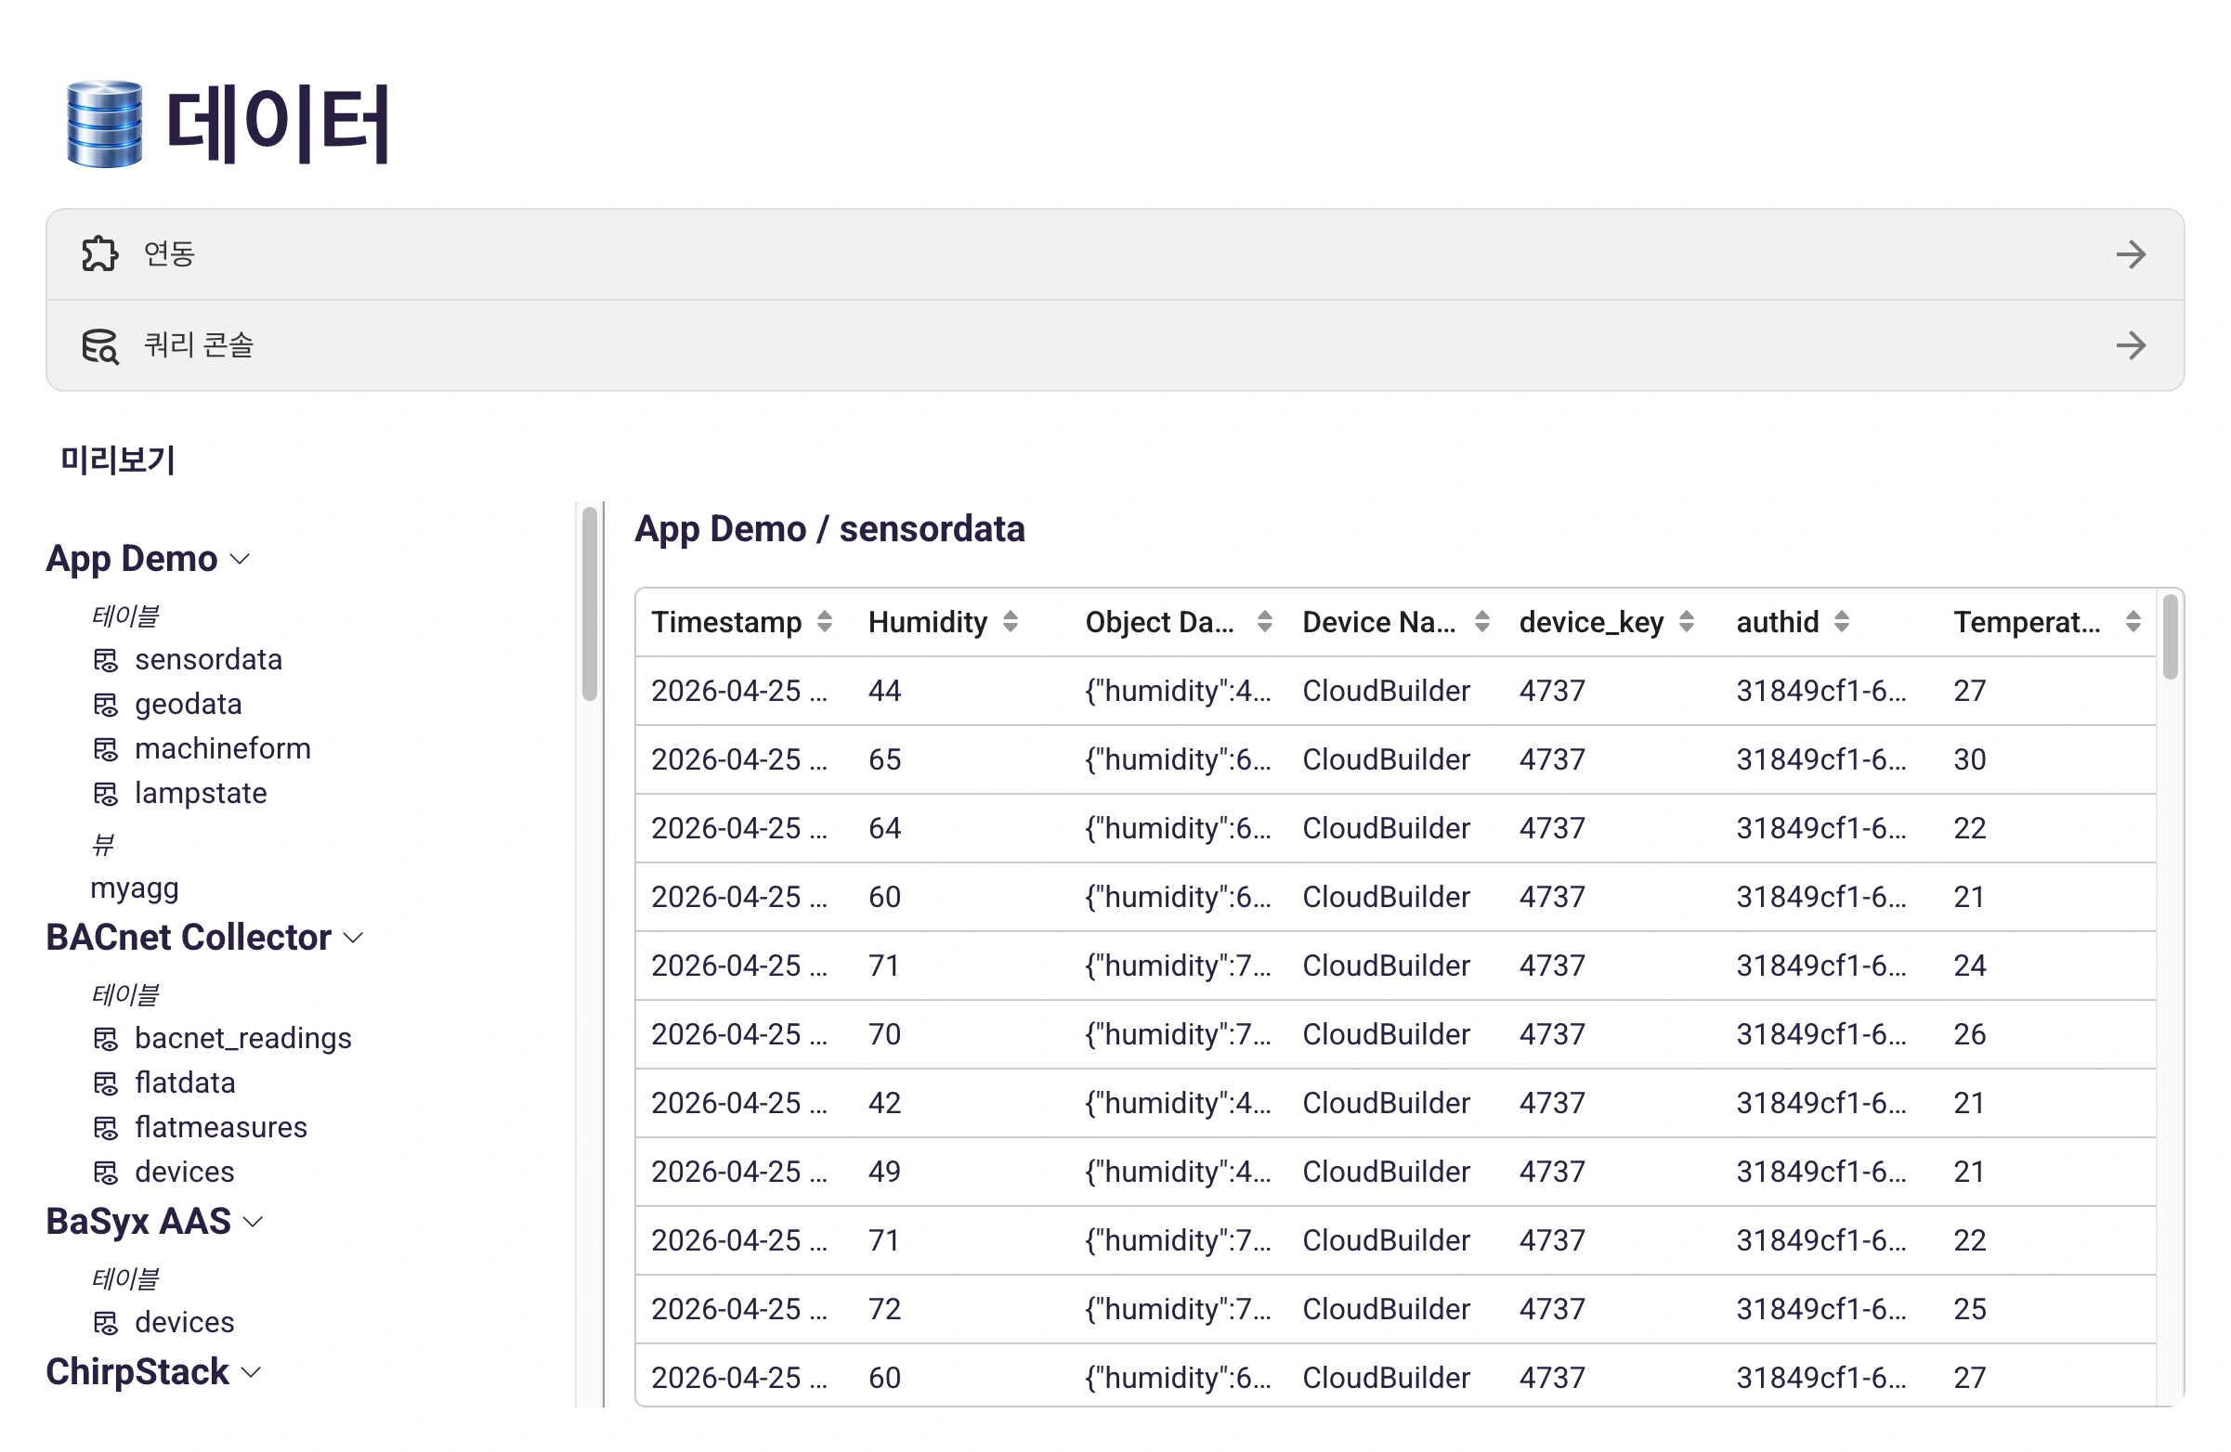Image resolution: width=2231 pixels, height=1452 pixels.
Task: Click the database icon beside 데이터 title
Action: tap(105, 123)
